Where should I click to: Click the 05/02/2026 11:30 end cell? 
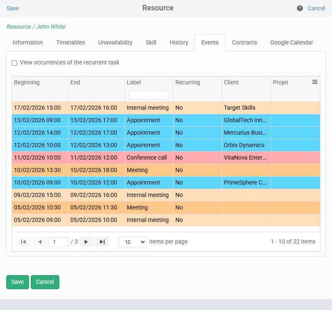(x=96, y=208)
